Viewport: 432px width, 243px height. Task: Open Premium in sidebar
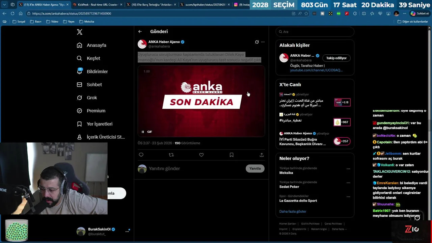[91, 111]
